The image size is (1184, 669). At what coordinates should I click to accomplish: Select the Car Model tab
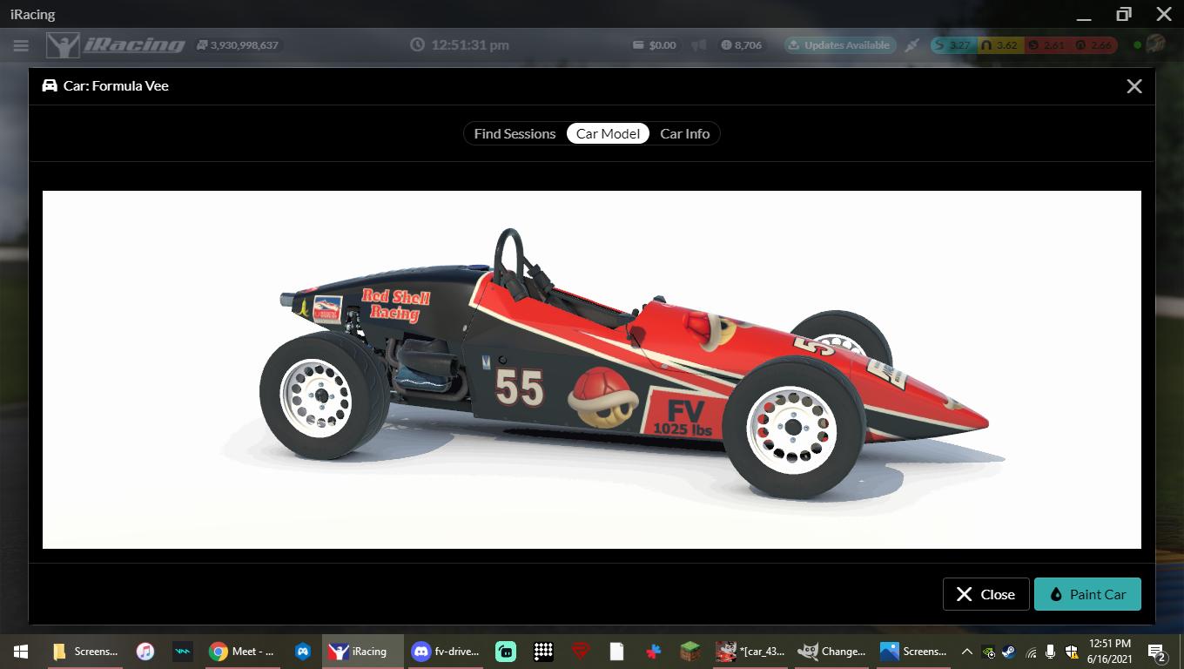click(x=608, y=133)
